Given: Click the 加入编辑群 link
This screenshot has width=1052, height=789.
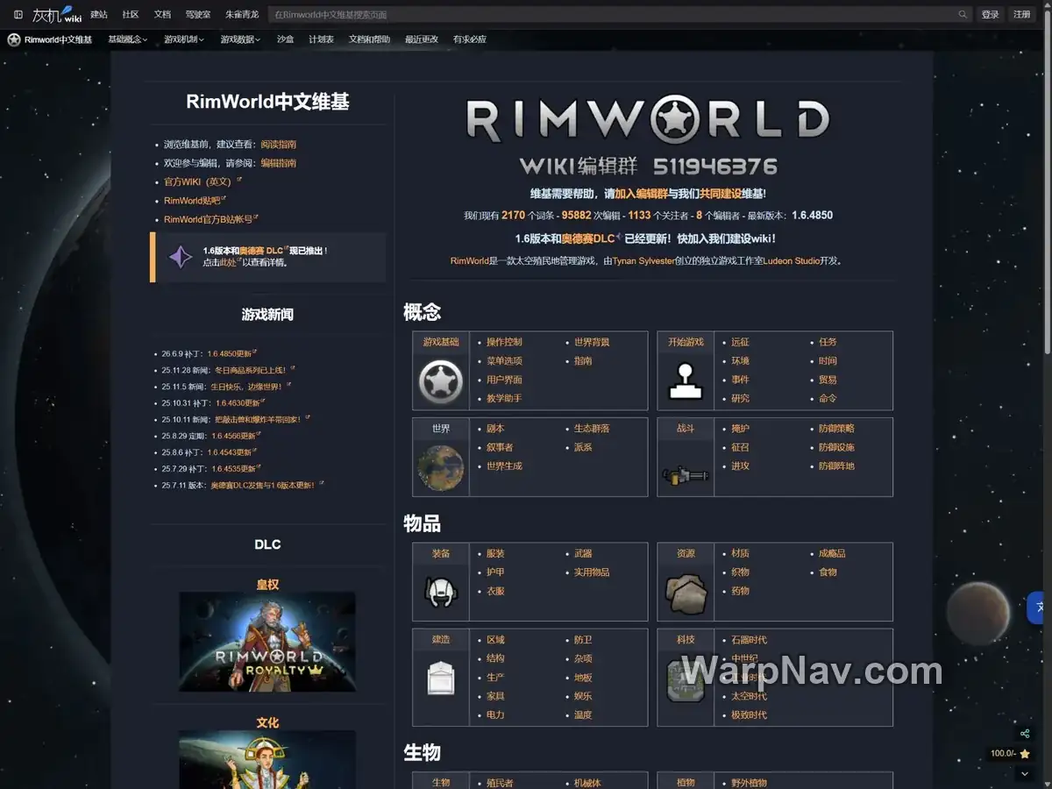Looking at the screenshot, I should tap(641, 194).
